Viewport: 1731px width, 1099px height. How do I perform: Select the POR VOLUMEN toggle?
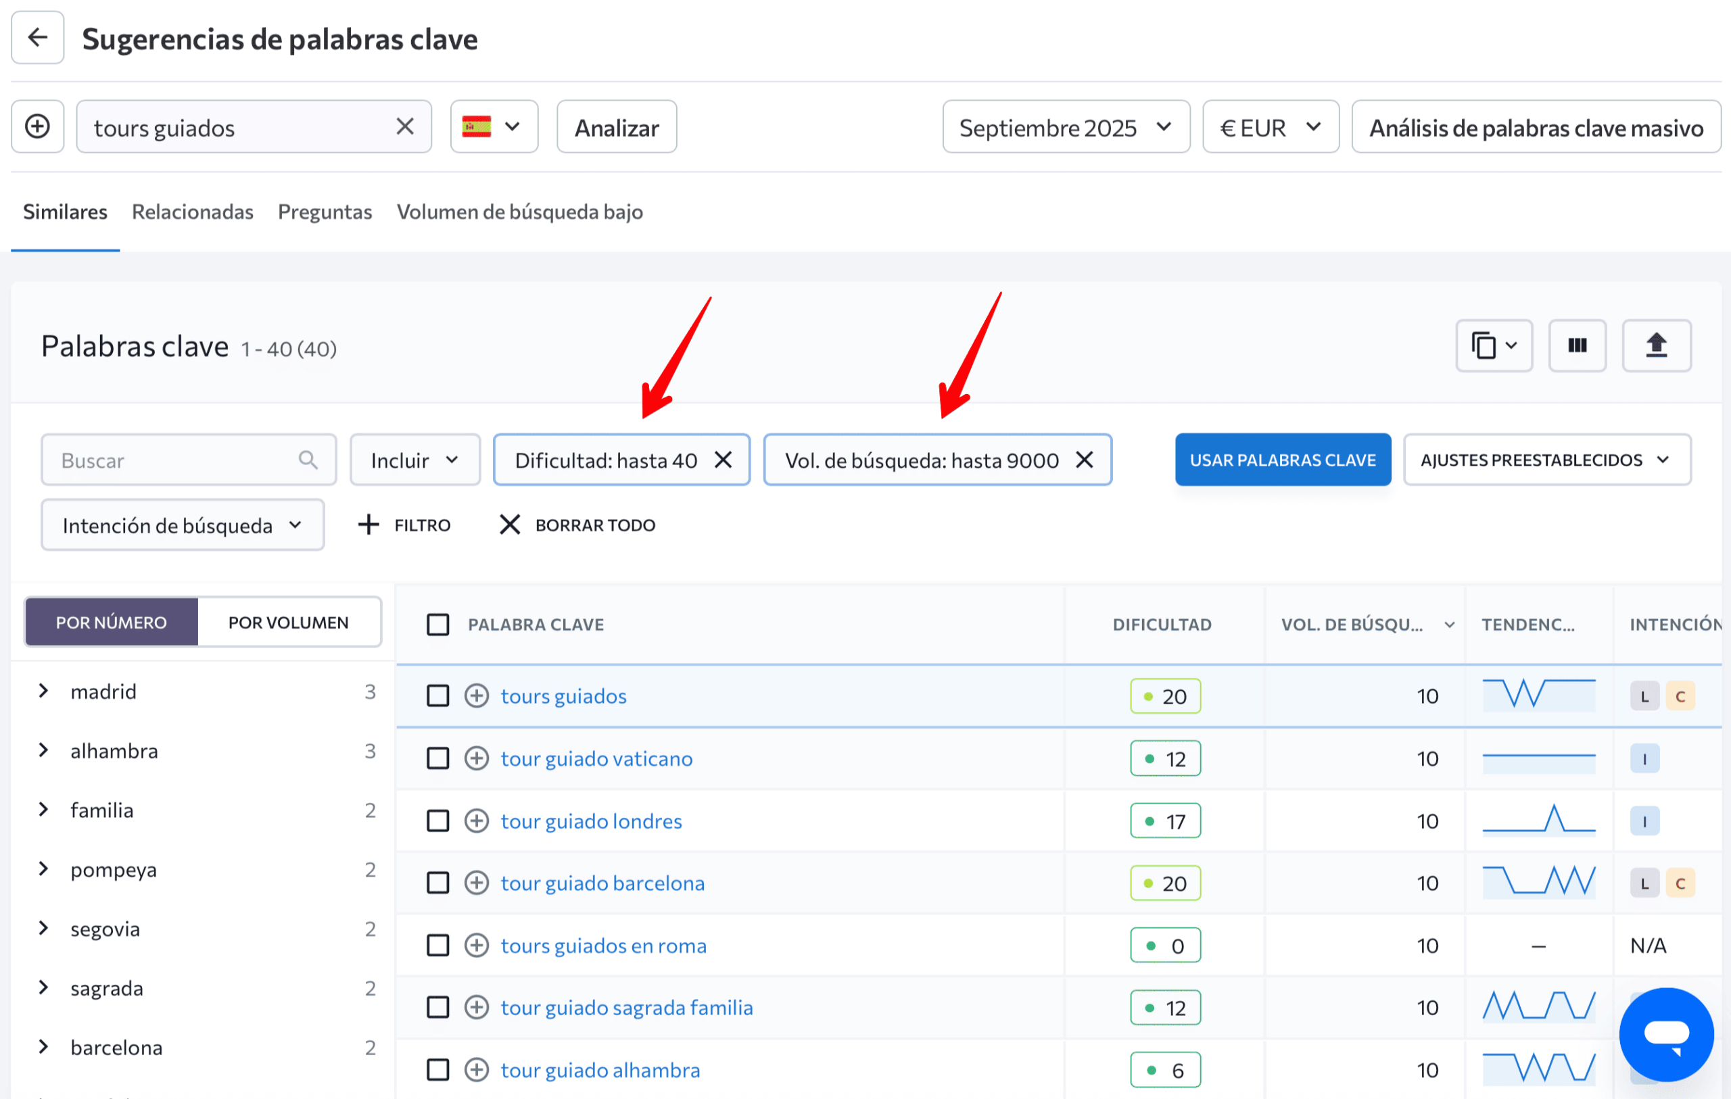288,622
